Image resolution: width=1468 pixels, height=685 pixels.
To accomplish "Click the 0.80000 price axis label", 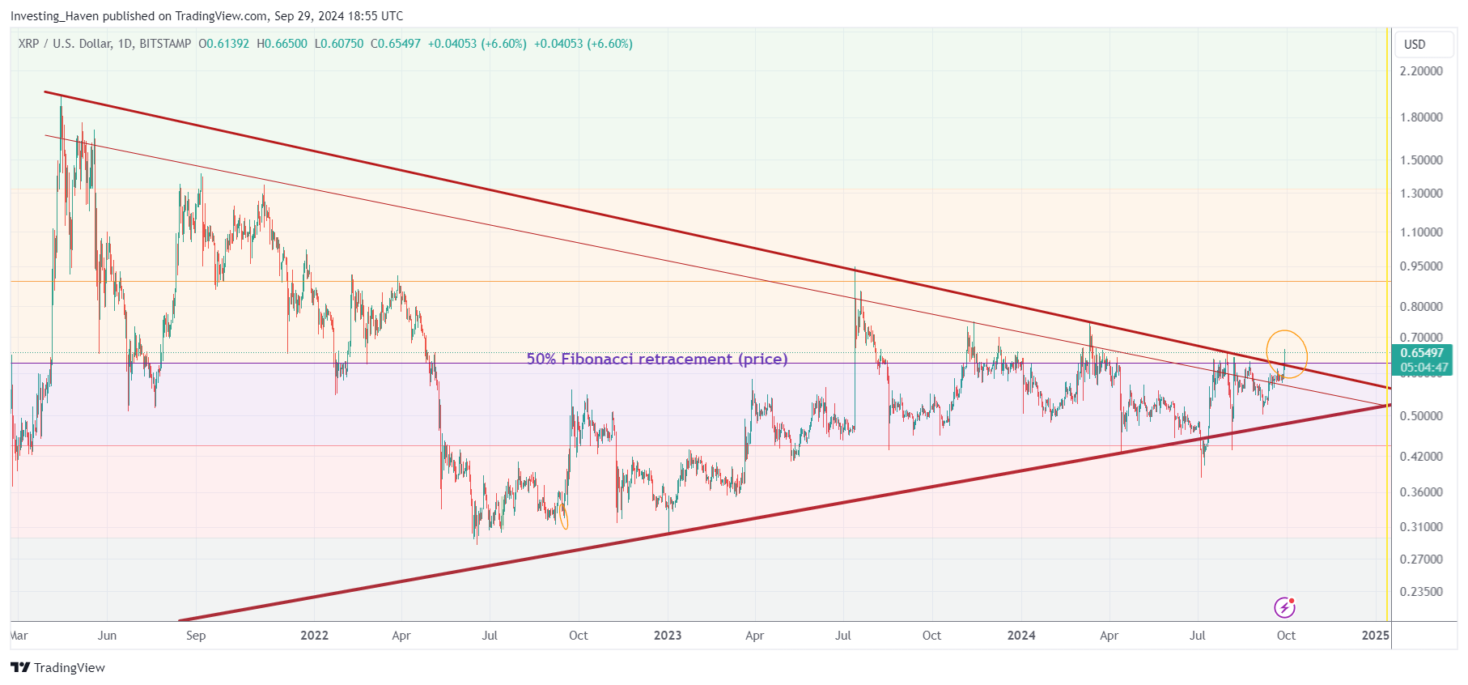I will (1421, 307).
